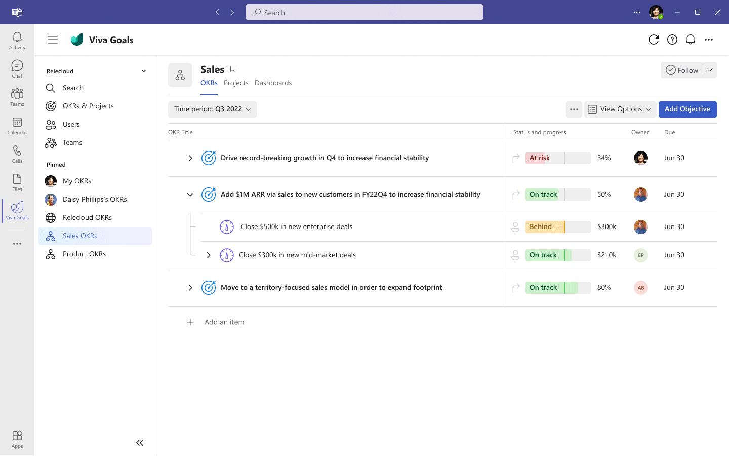Open the Dashboards tab
Screen dimensions: 729x456
[273, 83]
